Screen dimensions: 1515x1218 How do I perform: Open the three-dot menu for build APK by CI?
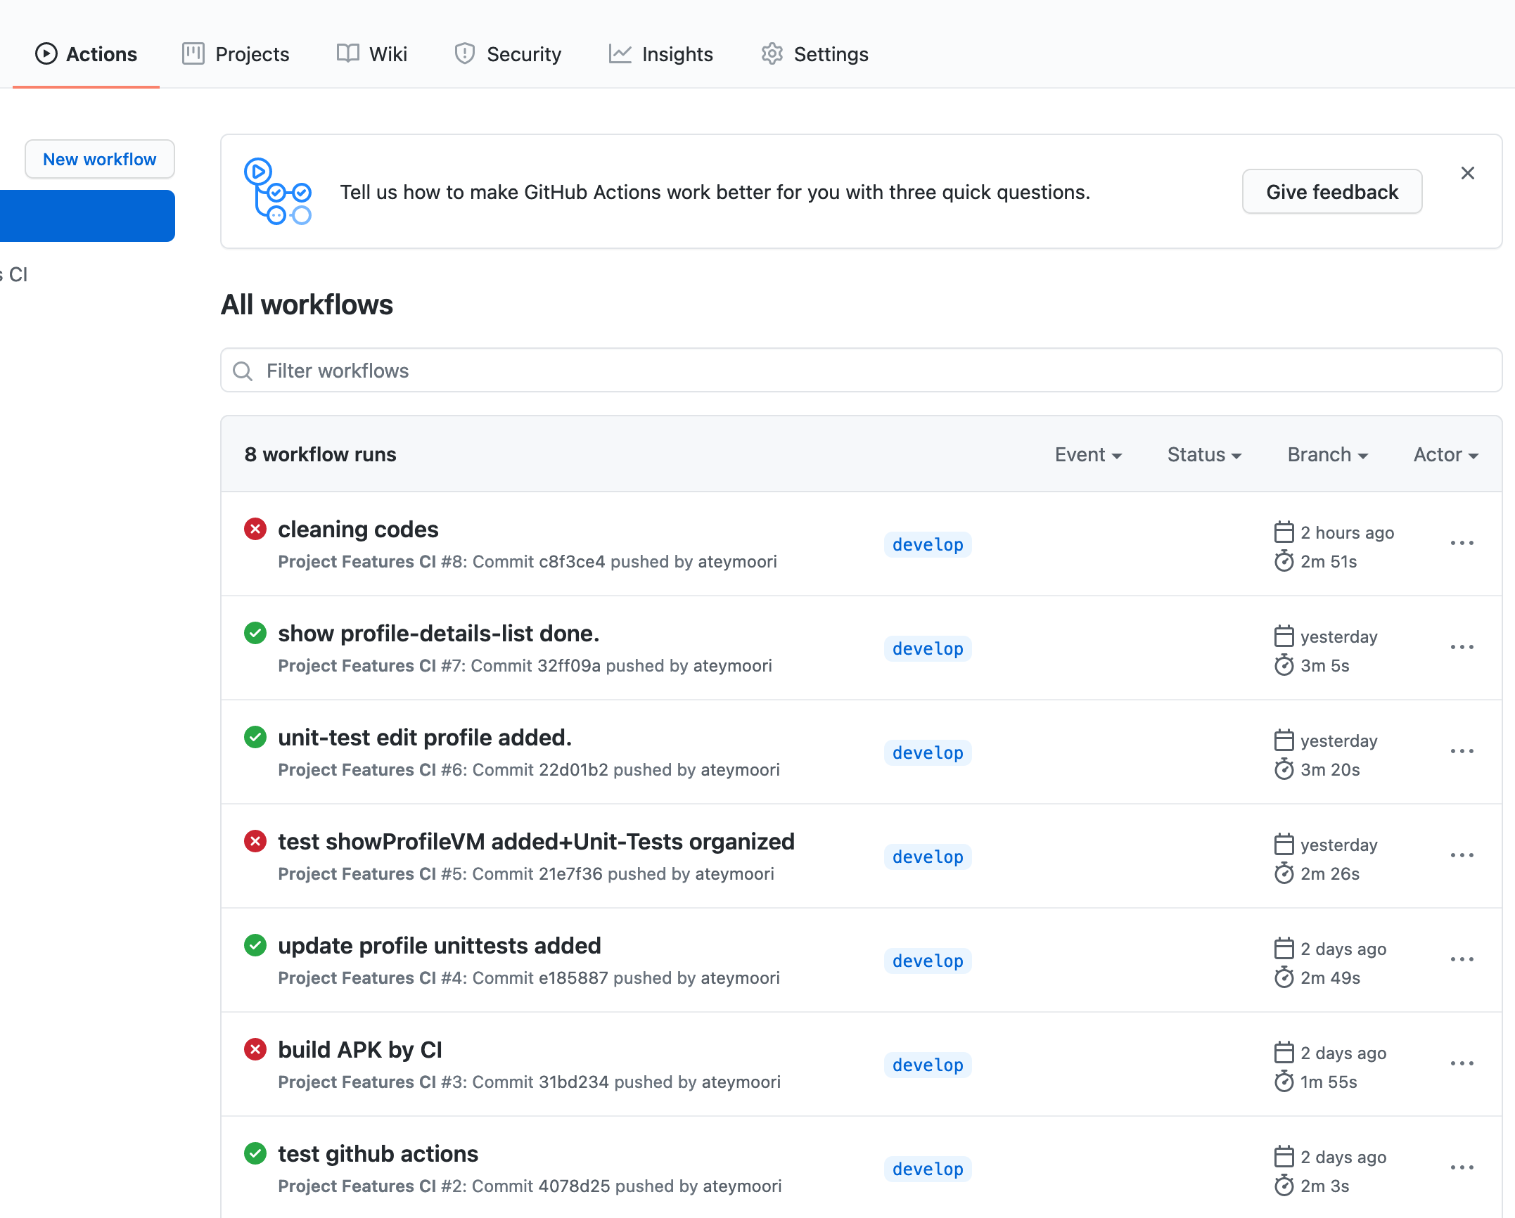coord(1462,1063)
